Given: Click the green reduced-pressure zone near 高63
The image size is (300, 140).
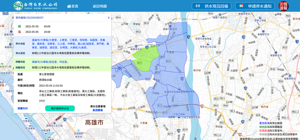Looking at the screenshot, I should click(144, 65).
